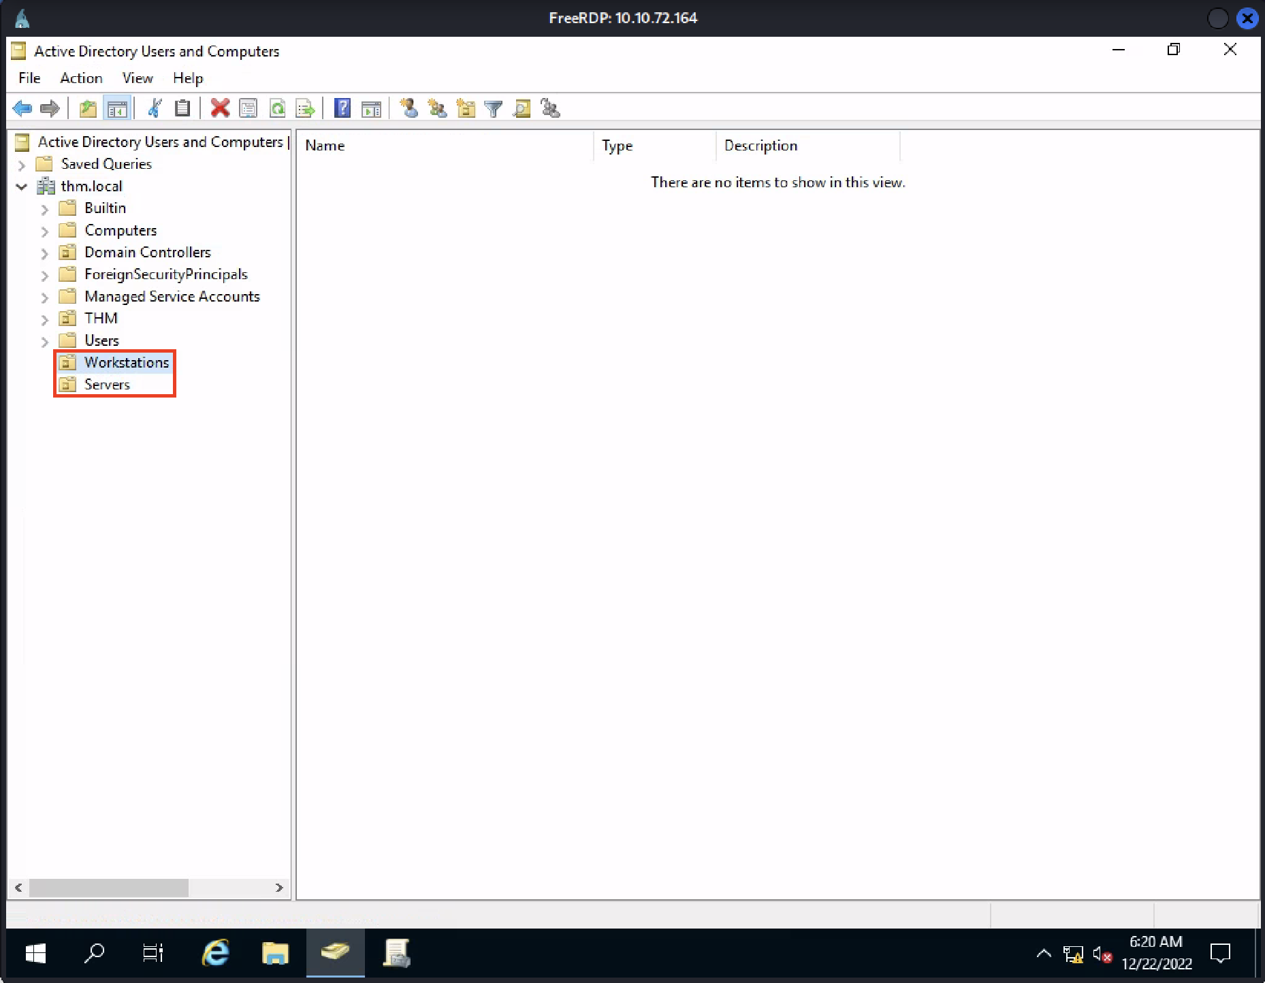
Task: Expand the Saved Queries node
Action: coord(22,165)
